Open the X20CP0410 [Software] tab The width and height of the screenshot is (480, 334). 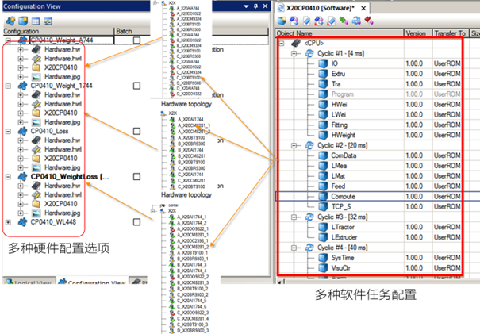point(317,7)
